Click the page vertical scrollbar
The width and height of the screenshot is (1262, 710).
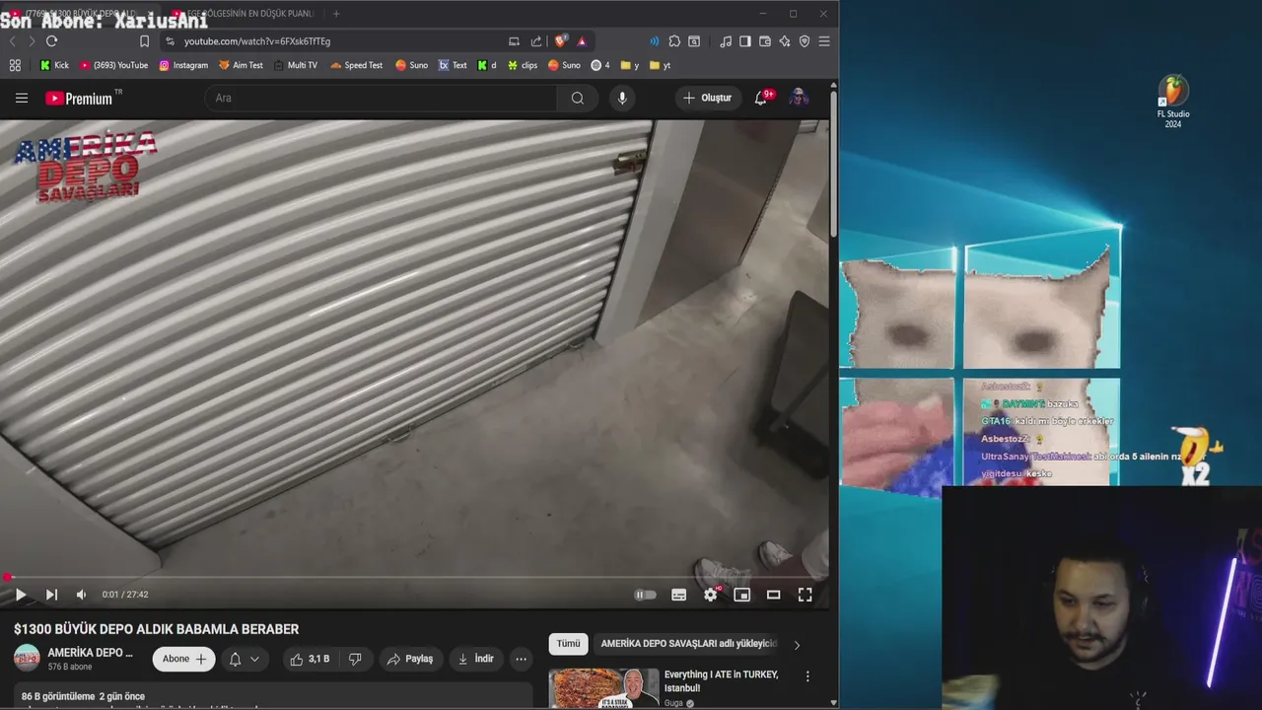click(x=833, y=164)
